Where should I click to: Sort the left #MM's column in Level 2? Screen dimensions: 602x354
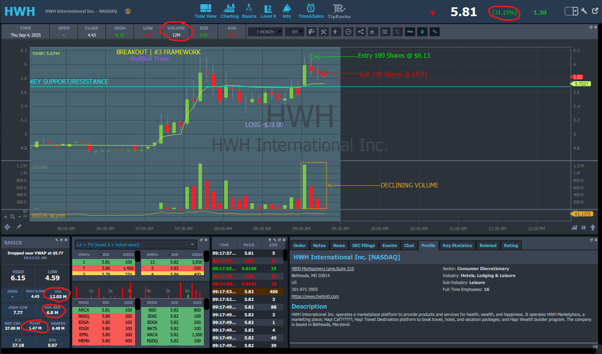coord(84,254)
